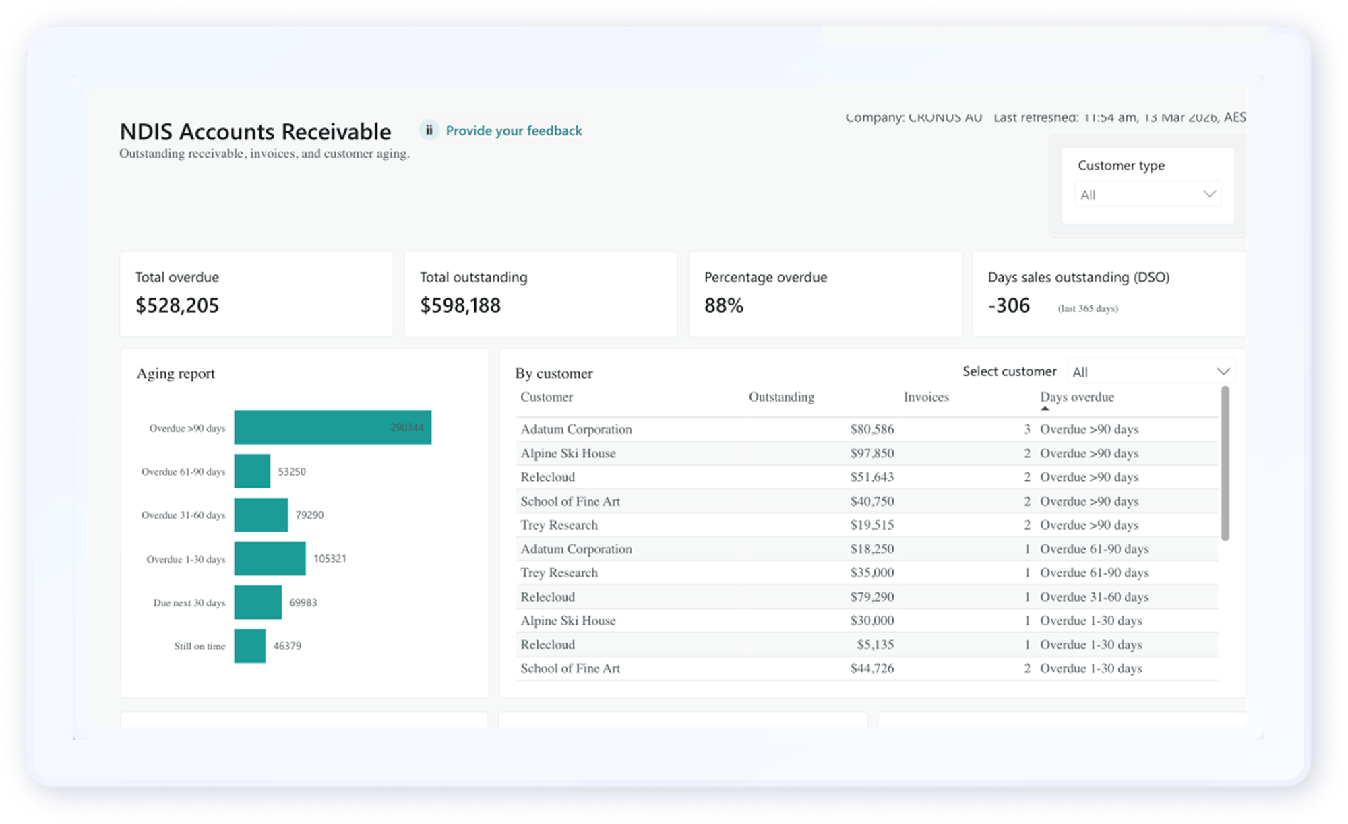Select the Overdue 1-30 days bar
Image resolution: width=1348 pixels, height=824 pixels.
(x=270, y=559)
